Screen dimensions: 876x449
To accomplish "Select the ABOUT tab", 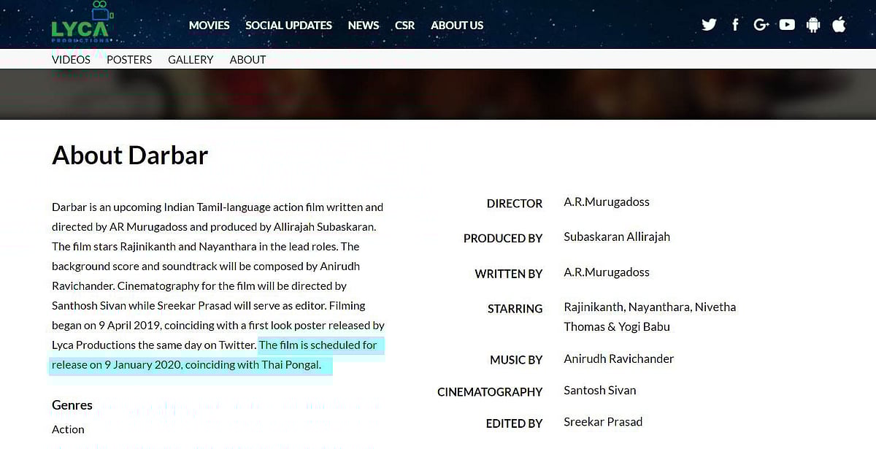I will point(247,60).
